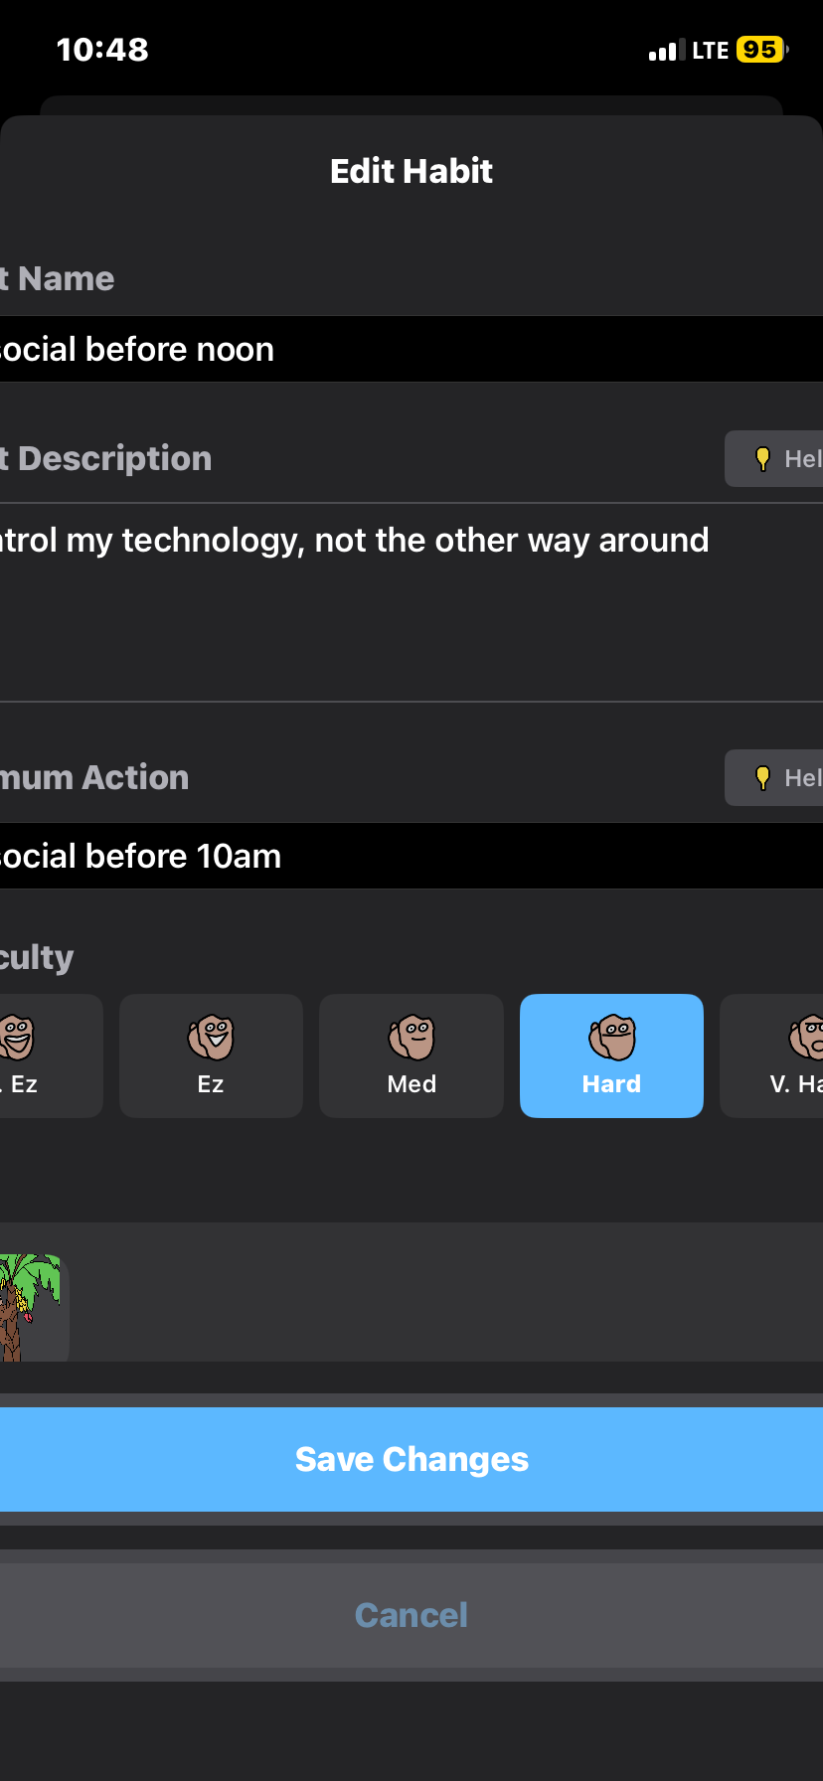Open Help beside Habit Description

(774, 458)
